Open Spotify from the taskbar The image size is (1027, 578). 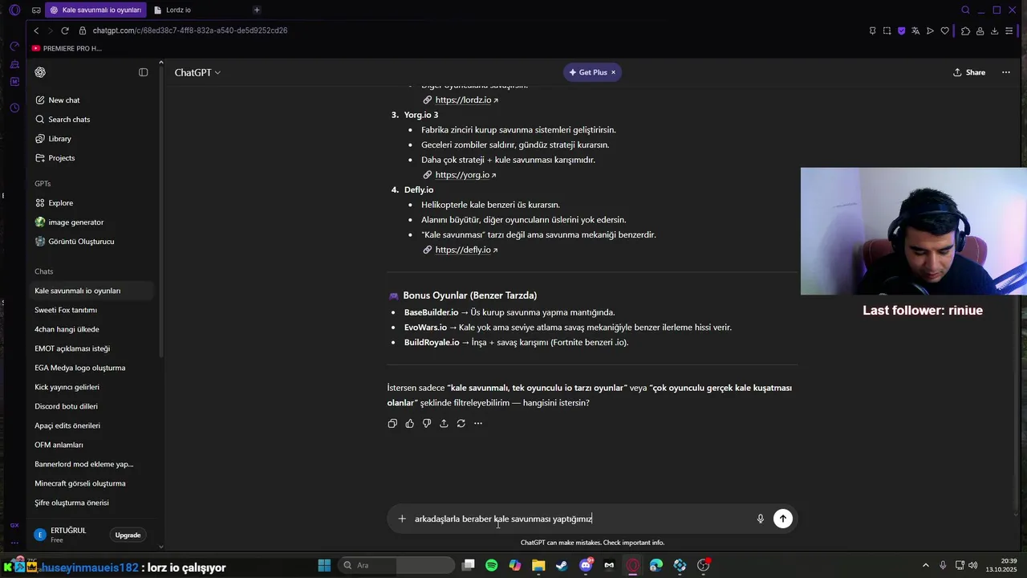pyautogui.click(x=491, y=565)
